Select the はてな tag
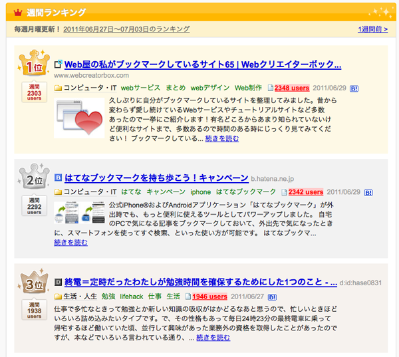 point(131,192)
